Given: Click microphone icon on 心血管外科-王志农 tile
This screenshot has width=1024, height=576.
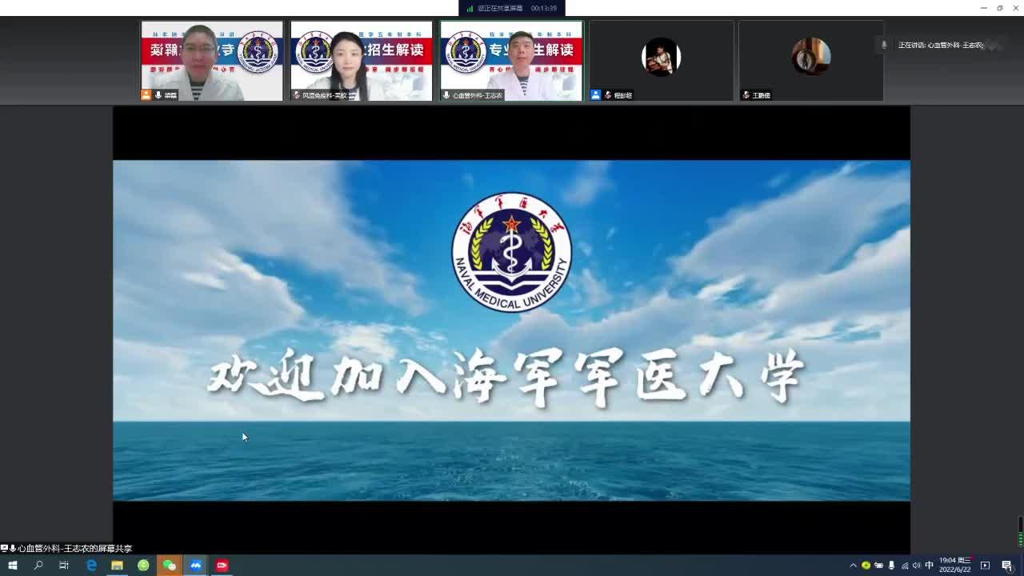Looking at the screenshot, I should (446, 94).
